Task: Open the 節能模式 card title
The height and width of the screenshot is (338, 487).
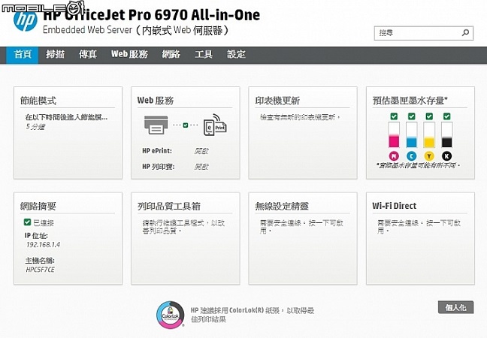Action: 38,101
